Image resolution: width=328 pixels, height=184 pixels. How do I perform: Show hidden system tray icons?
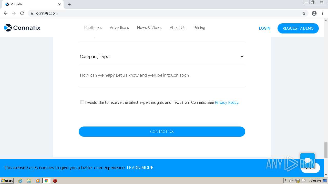[x=286, y=181]
